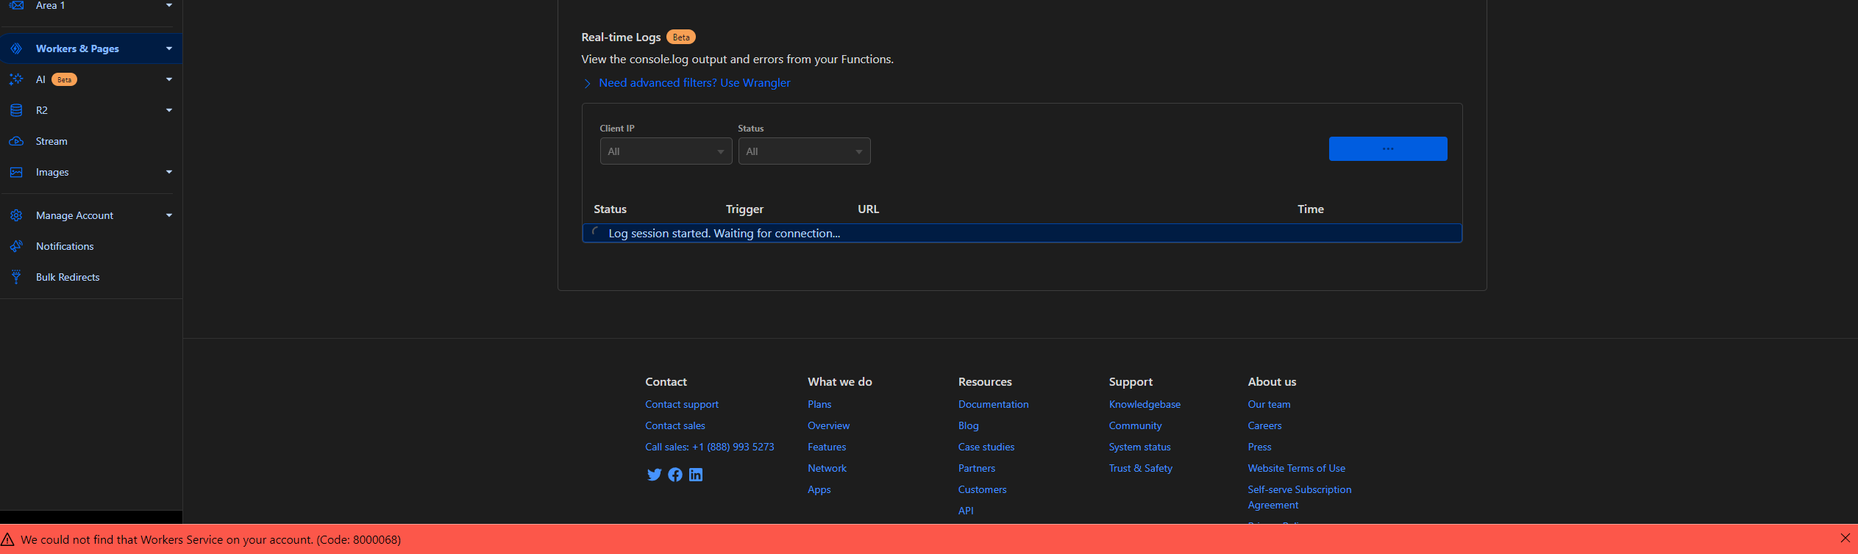Open the Network footer link
The image size is (1858, 554).
[x=827, y=468]
